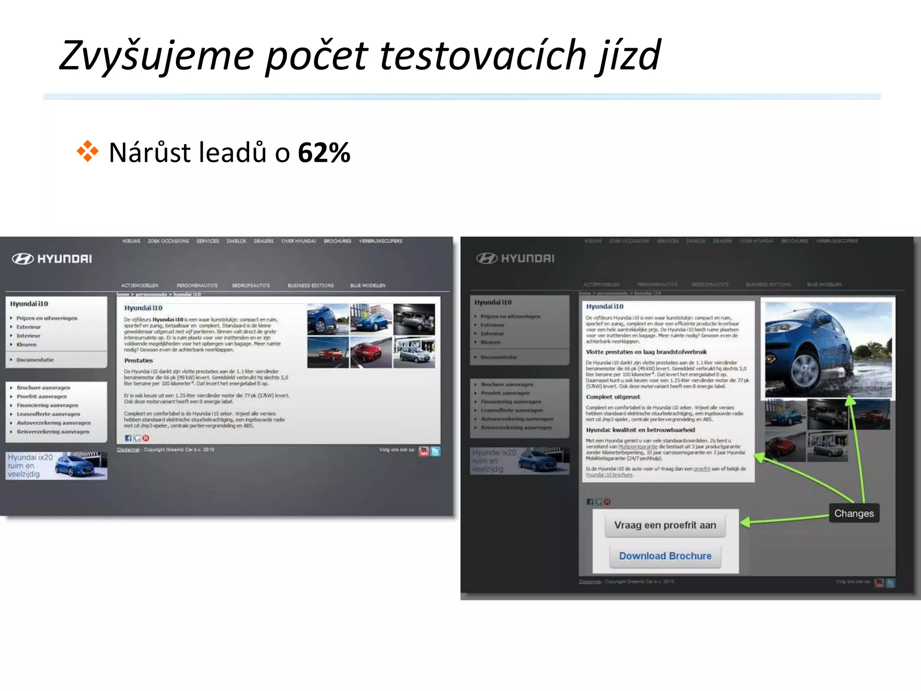Open the YouTube follow icon on the left page
This screenshot has height=691, width=921.
[x=424, y=451]
